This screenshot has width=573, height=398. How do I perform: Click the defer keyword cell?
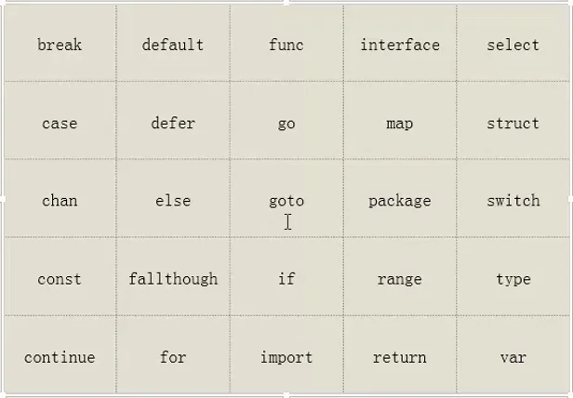(x=173, y=120)
